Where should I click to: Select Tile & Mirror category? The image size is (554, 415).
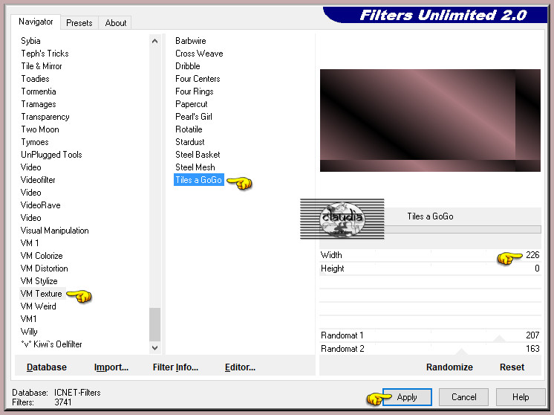42,66
